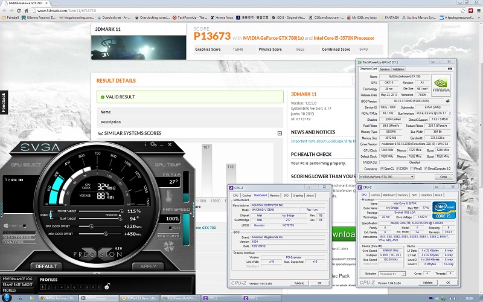The height and width of the screenshot is (302, 483).
Task: Open CPU-Z processor selection dropdown
Action: coord(392,274)
